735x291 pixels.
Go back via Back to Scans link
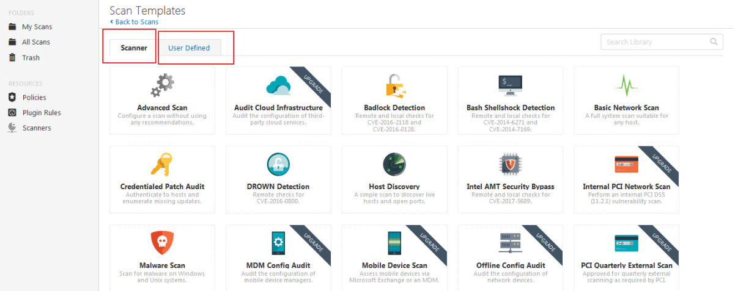click(134, 22)
